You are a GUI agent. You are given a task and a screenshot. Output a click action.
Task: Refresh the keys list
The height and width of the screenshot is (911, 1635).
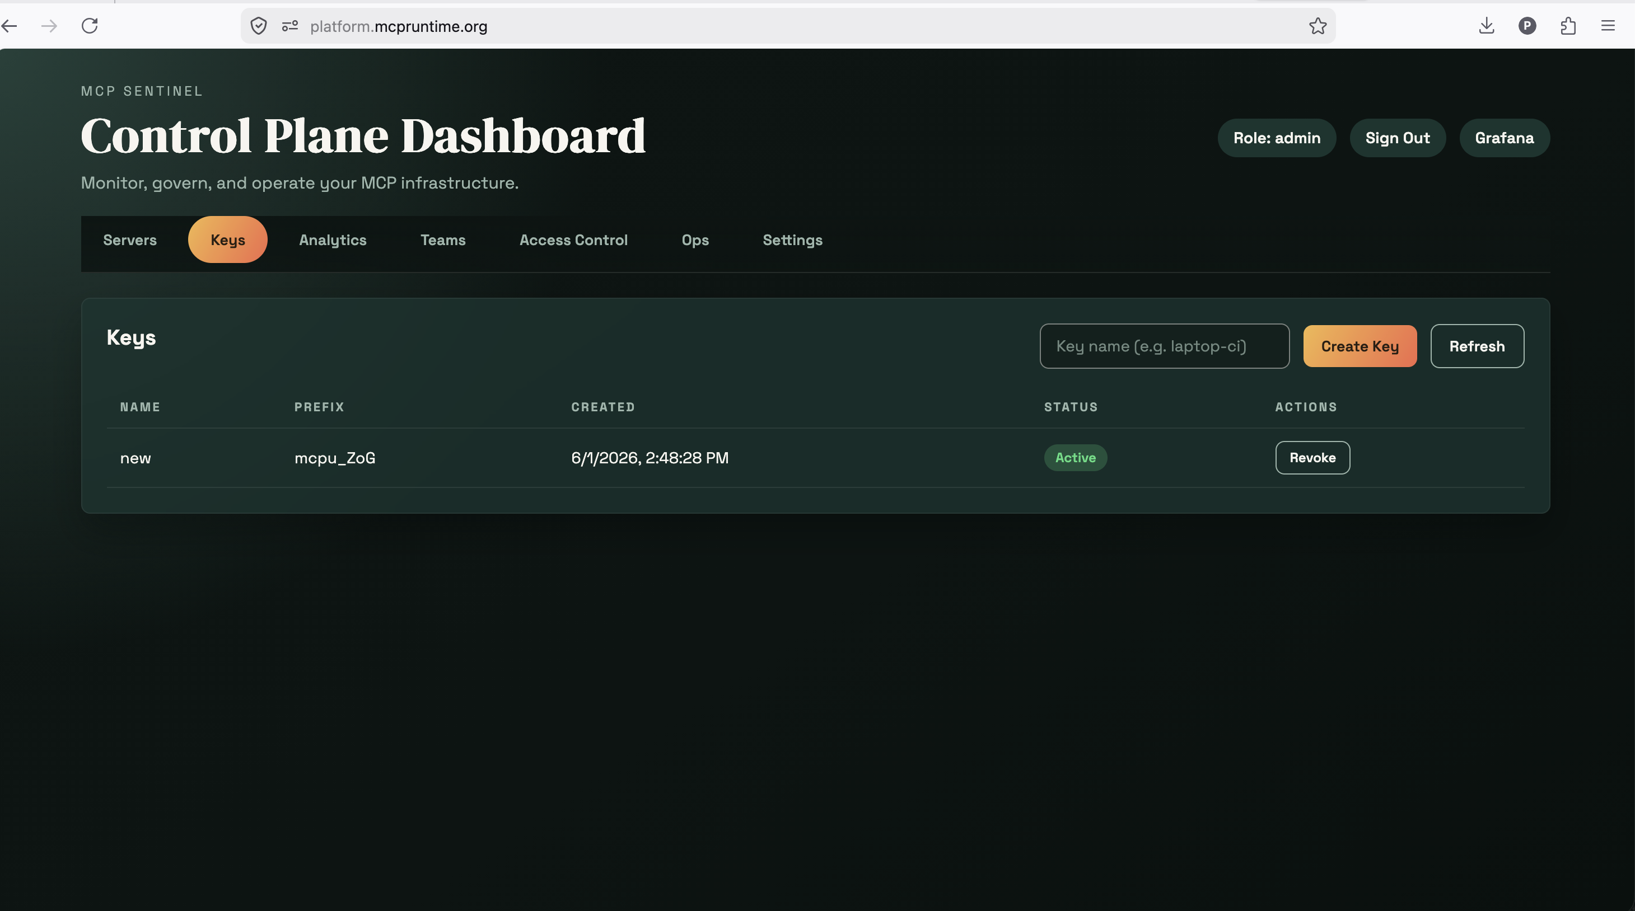[x=1477, y=346]
